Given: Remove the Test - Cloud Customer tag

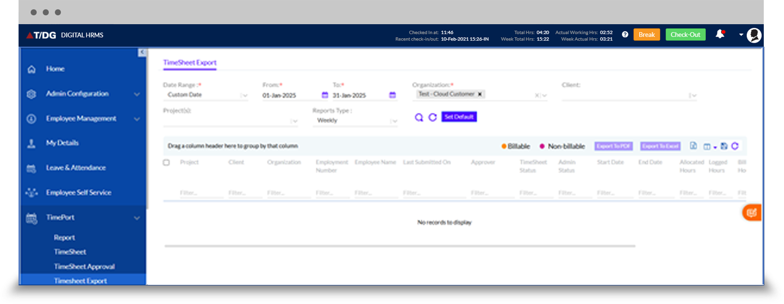Looking at the screenshot, I should 479,94.
